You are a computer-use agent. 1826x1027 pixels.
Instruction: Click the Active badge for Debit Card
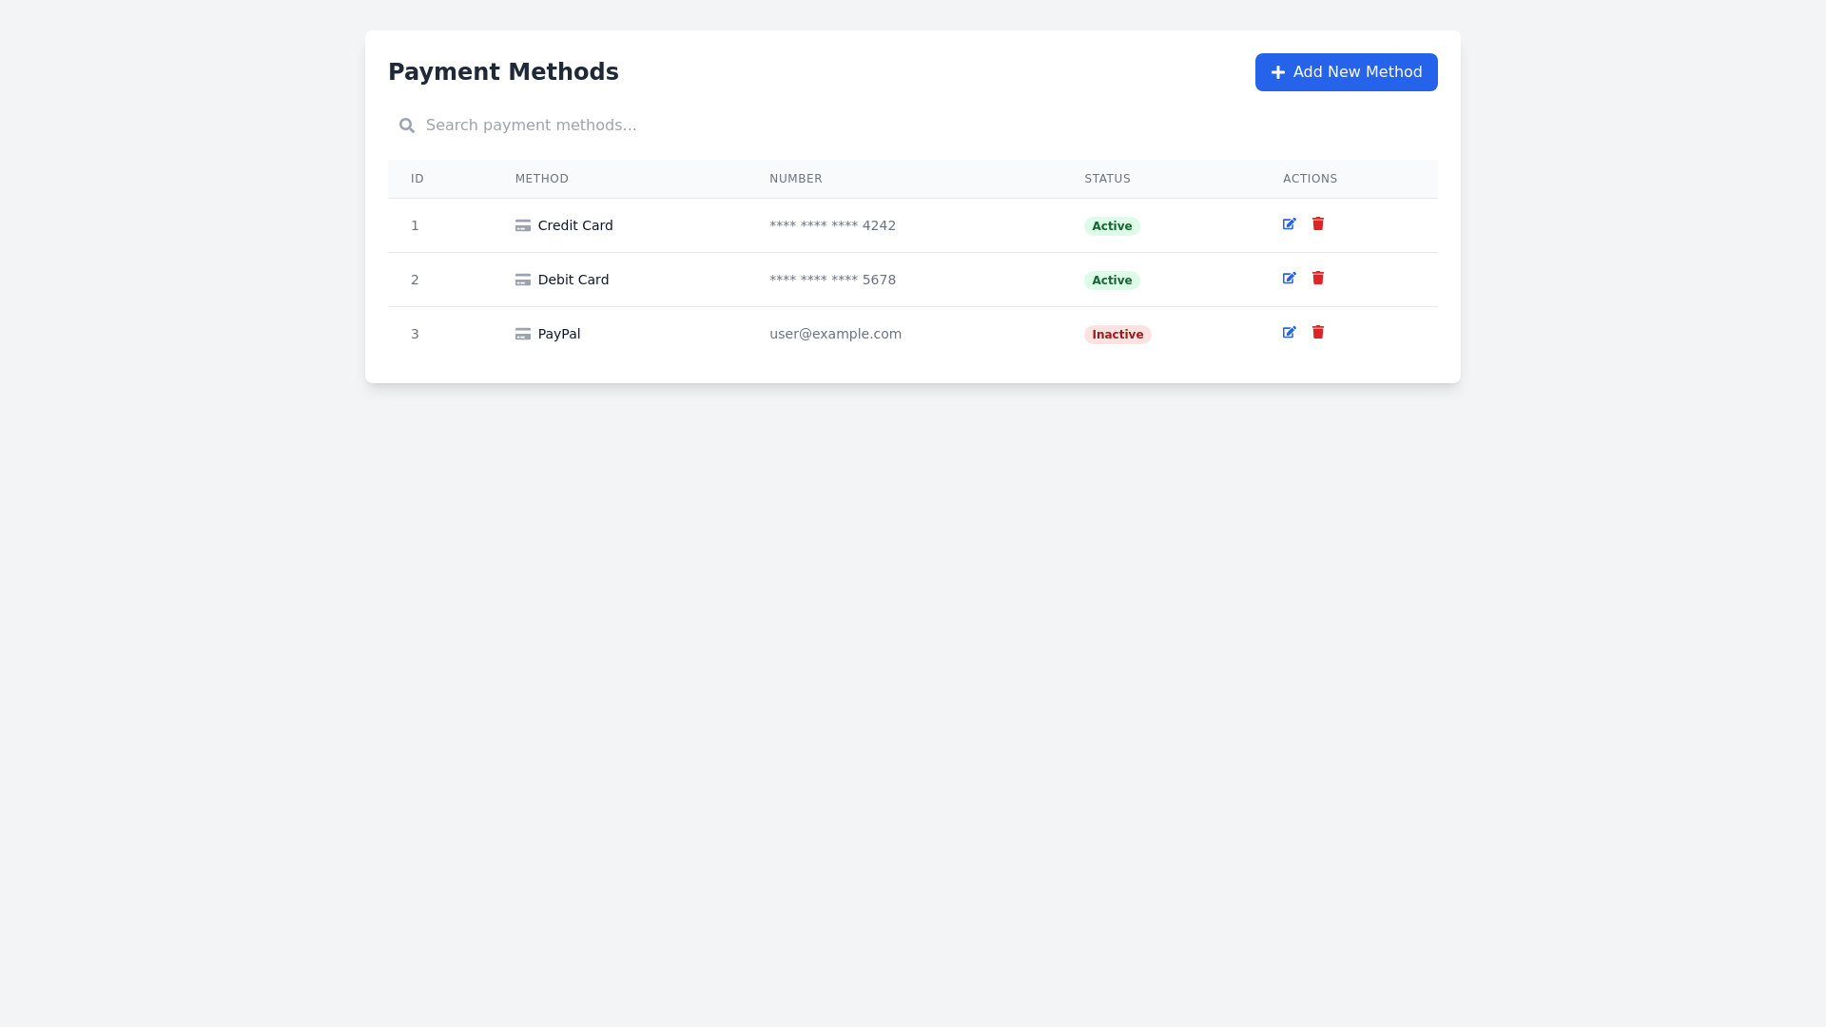(1111, 280)
